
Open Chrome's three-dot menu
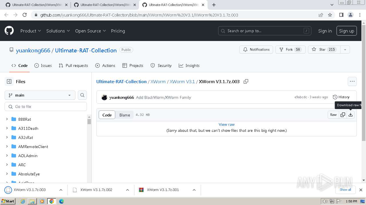click(x=359, y=15)
